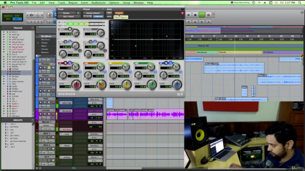Open the factory default preset menu

click(93, 13)
